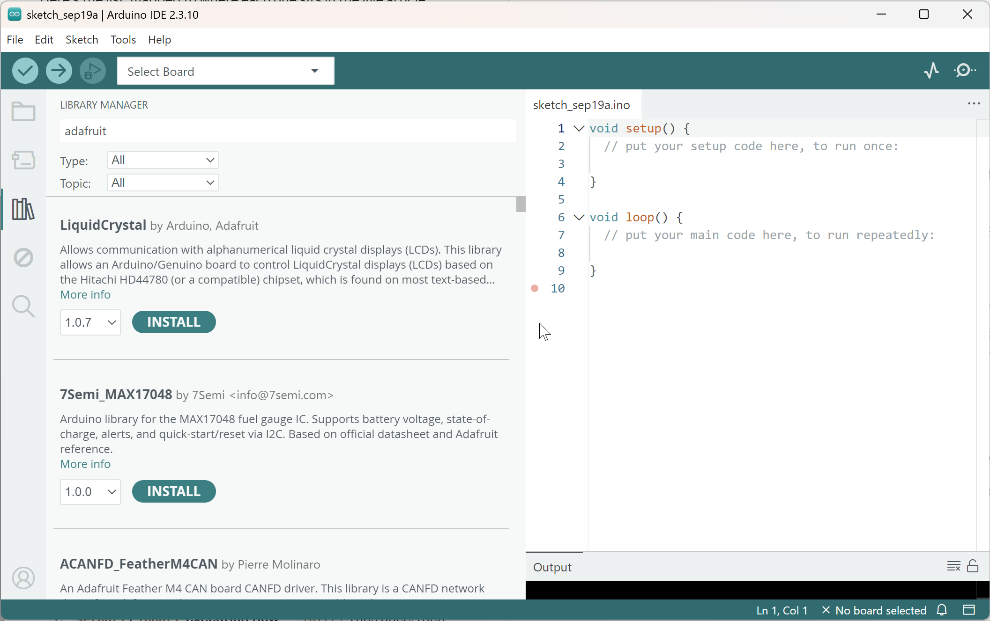Collapse the setup() function fold arrow
990x621 pixels.
[579, 128]
